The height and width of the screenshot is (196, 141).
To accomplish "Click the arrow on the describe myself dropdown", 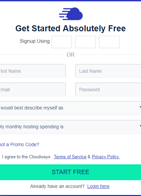I will 140,107.
